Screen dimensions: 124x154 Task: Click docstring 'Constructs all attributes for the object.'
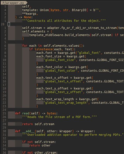pyautogui.click(x=64, y=21)
